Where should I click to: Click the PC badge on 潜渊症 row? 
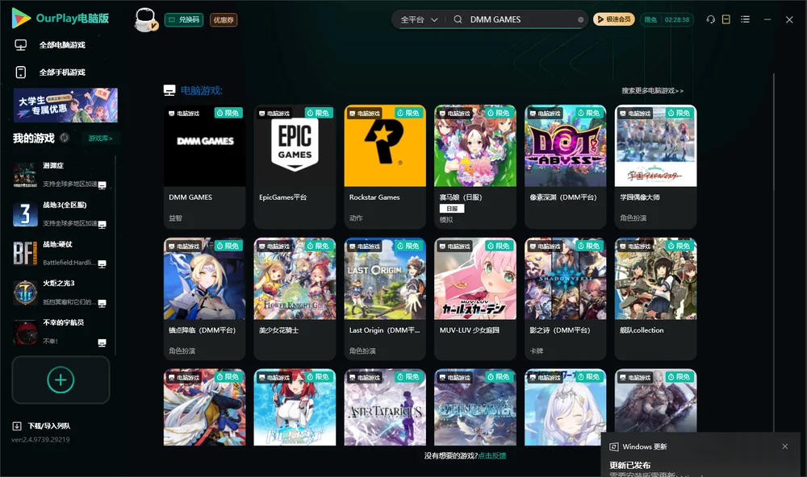(102, 185)
